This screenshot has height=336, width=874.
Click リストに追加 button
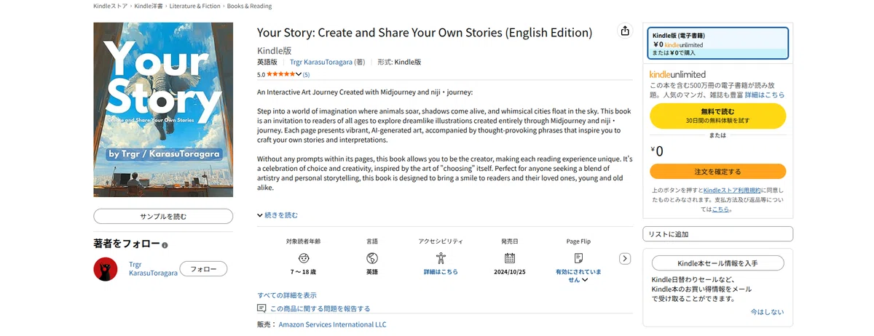(717, 234)
